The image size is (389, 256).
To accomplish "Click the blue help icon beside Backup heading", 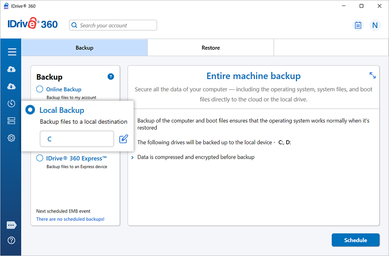I will tap(111, 77).
